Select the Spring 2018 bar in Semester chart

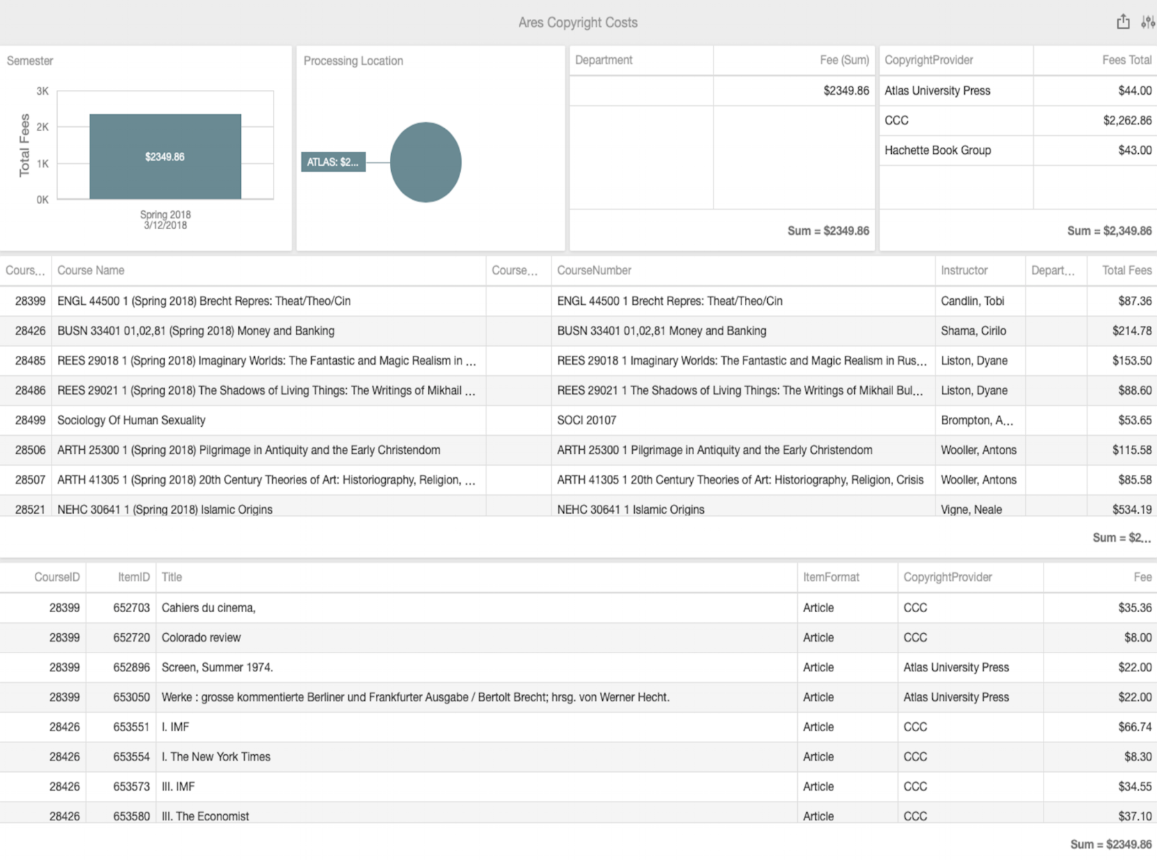pyautogui.click(x=165, y=156)
